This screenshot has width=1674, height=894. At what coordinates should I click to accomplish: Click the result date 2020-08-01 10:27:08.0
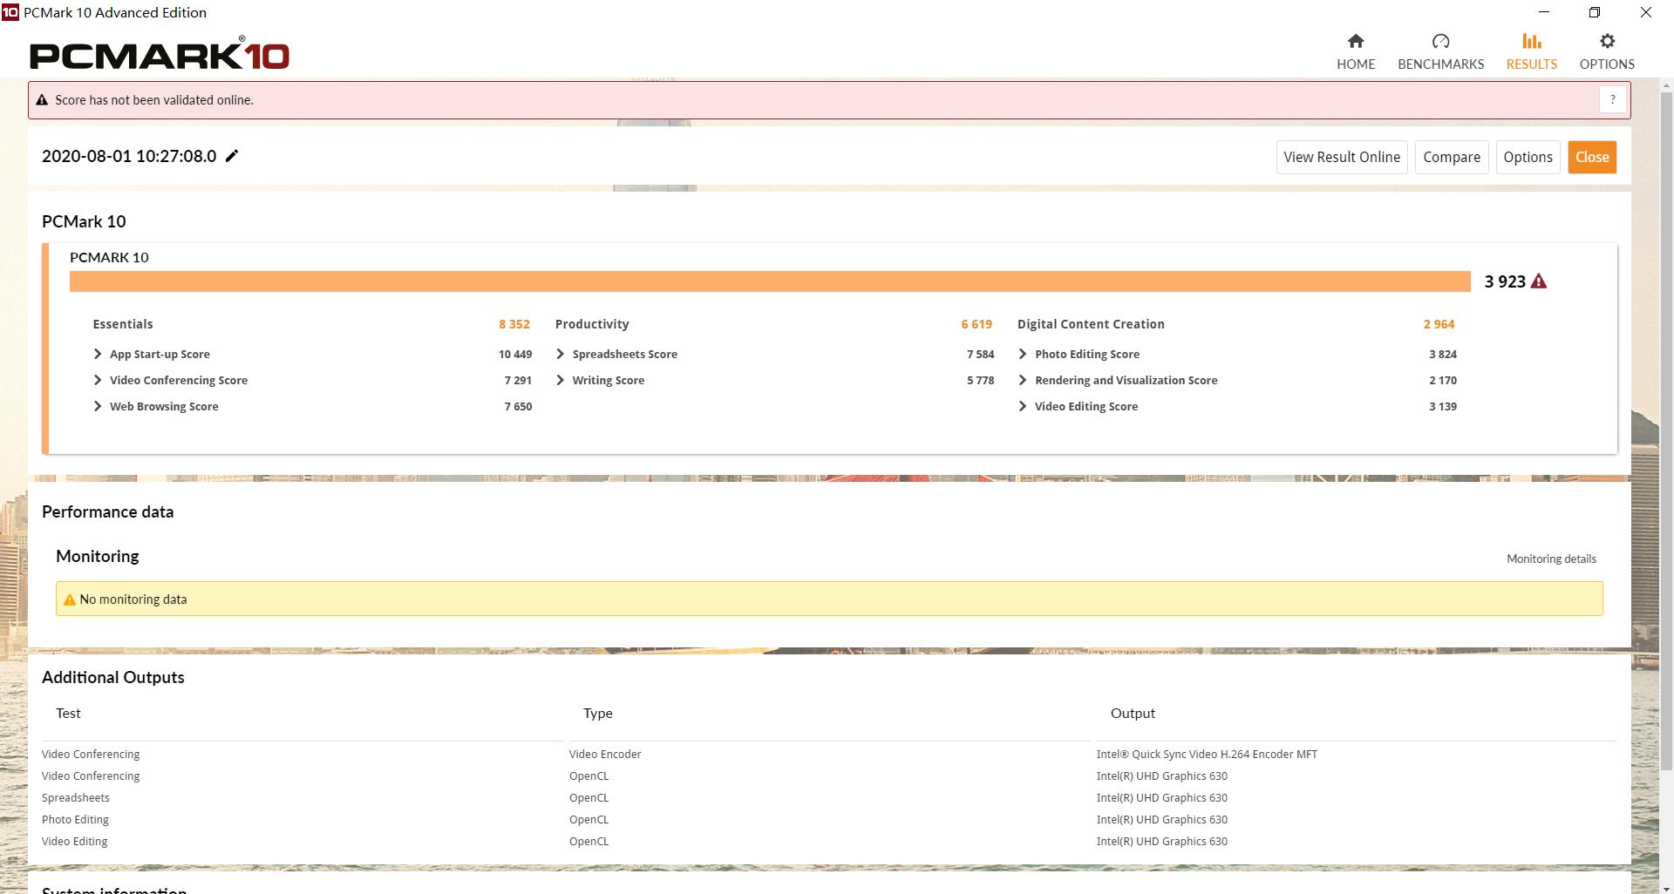pyautogui.click(x=129, y=156)
